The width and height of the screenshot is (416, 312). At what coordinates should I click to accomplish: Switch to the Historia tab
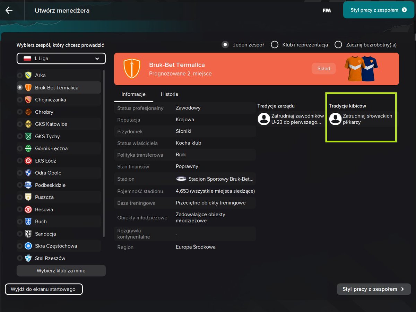[x=169, y=94]
